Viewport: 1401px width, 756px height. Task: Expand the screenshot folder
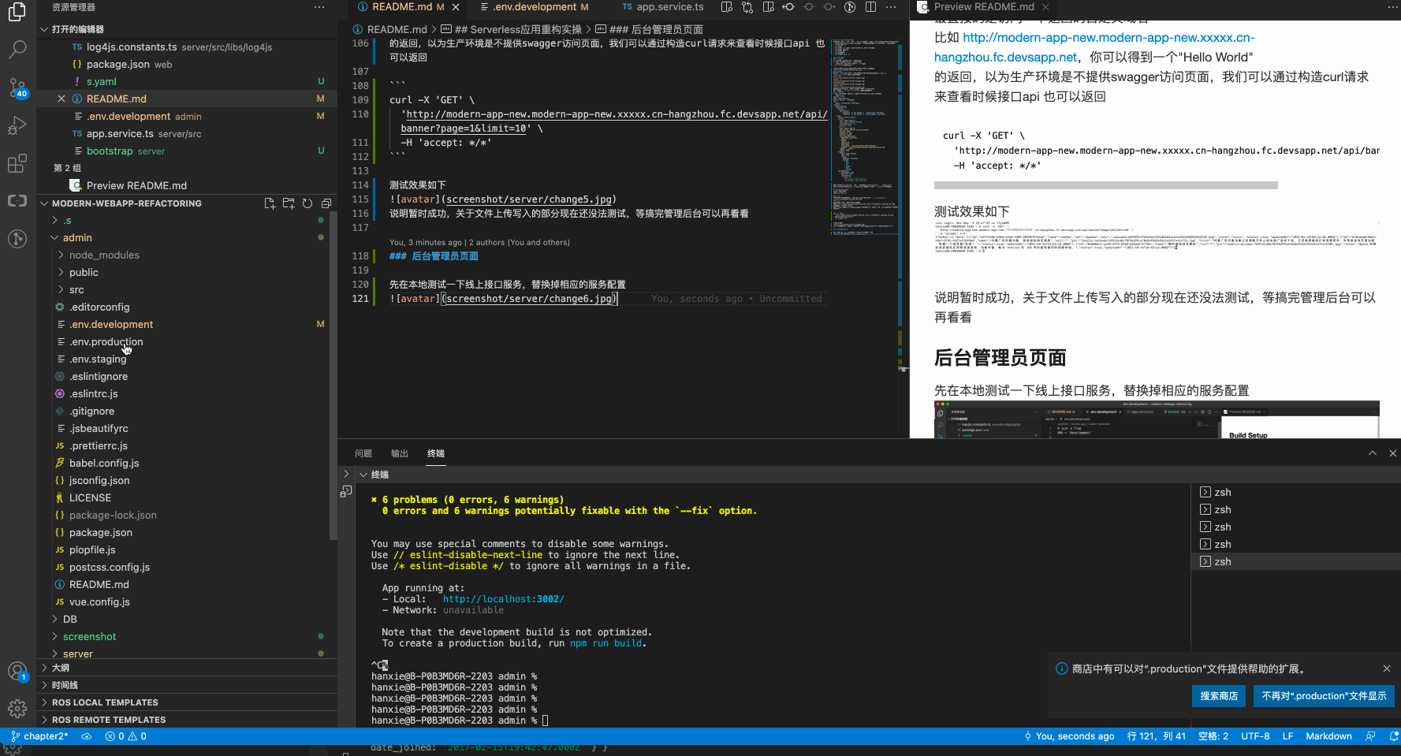point(54,636)
